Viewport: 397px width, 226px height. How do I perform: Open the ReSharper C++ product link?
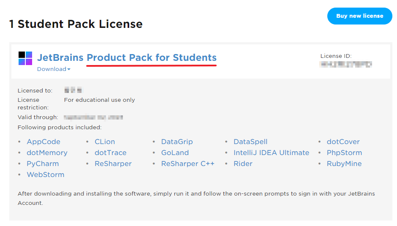[x=188, y=163]
